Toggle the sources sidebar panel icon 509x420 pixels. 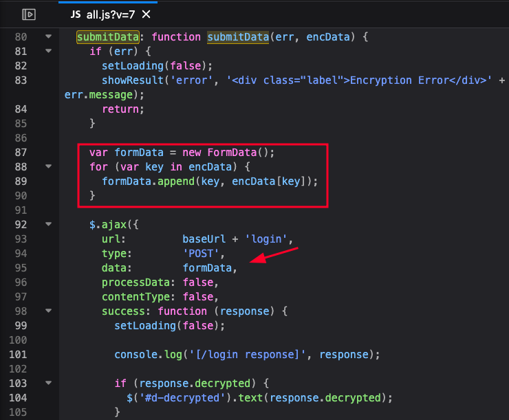click(x=28, y=14)
